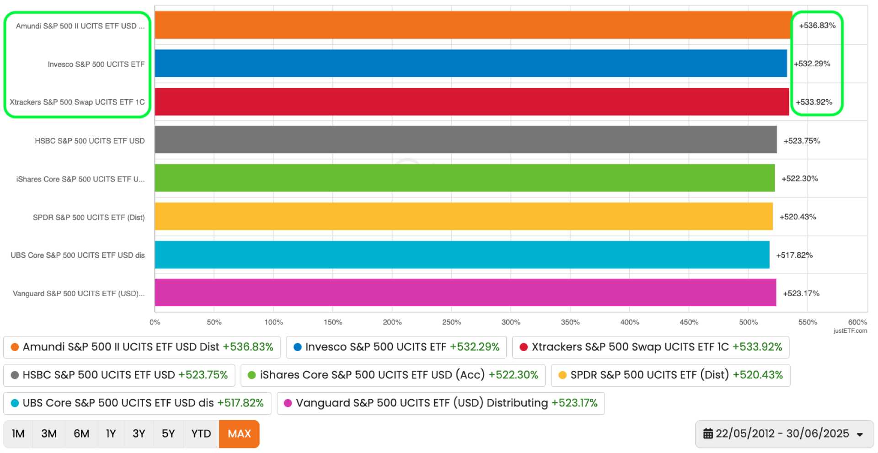878x453 pixels.
Task: Select the 1M time range tab
Action: point(18,434)
